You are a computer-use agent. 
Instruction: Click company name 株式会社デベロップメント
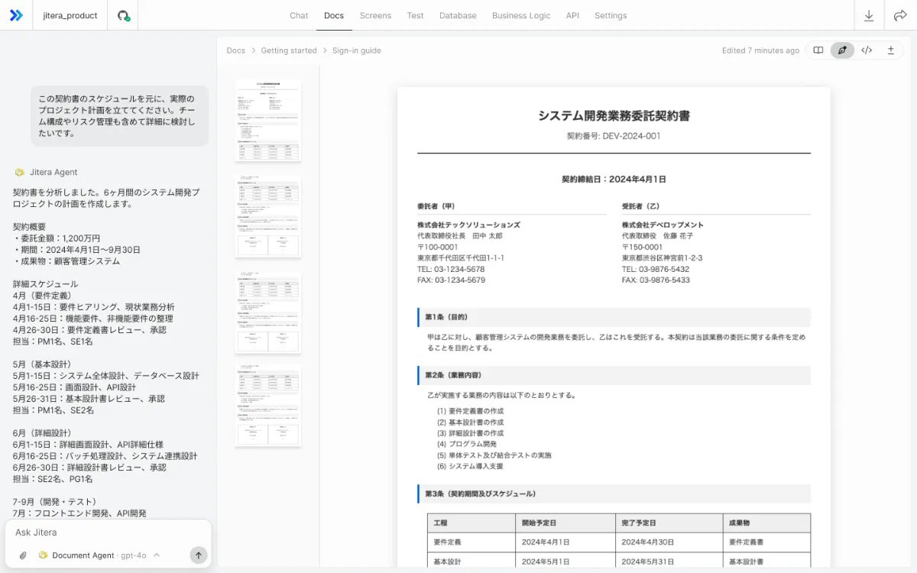tap(663, 225)
